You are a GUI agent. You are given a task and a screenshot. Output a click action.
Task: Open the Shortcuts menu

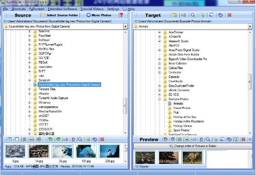click(x=18, y=9)
